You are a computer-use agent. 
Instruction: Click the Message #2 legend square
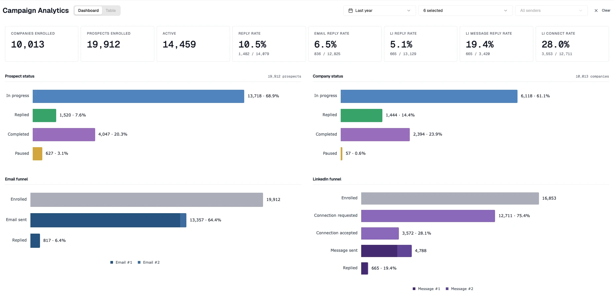pyautogui.click(x=447, y=289)
